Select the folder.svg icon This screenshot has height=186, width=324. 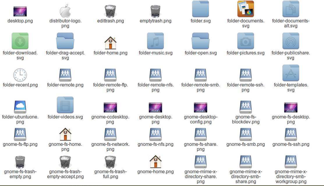point(201,9)
